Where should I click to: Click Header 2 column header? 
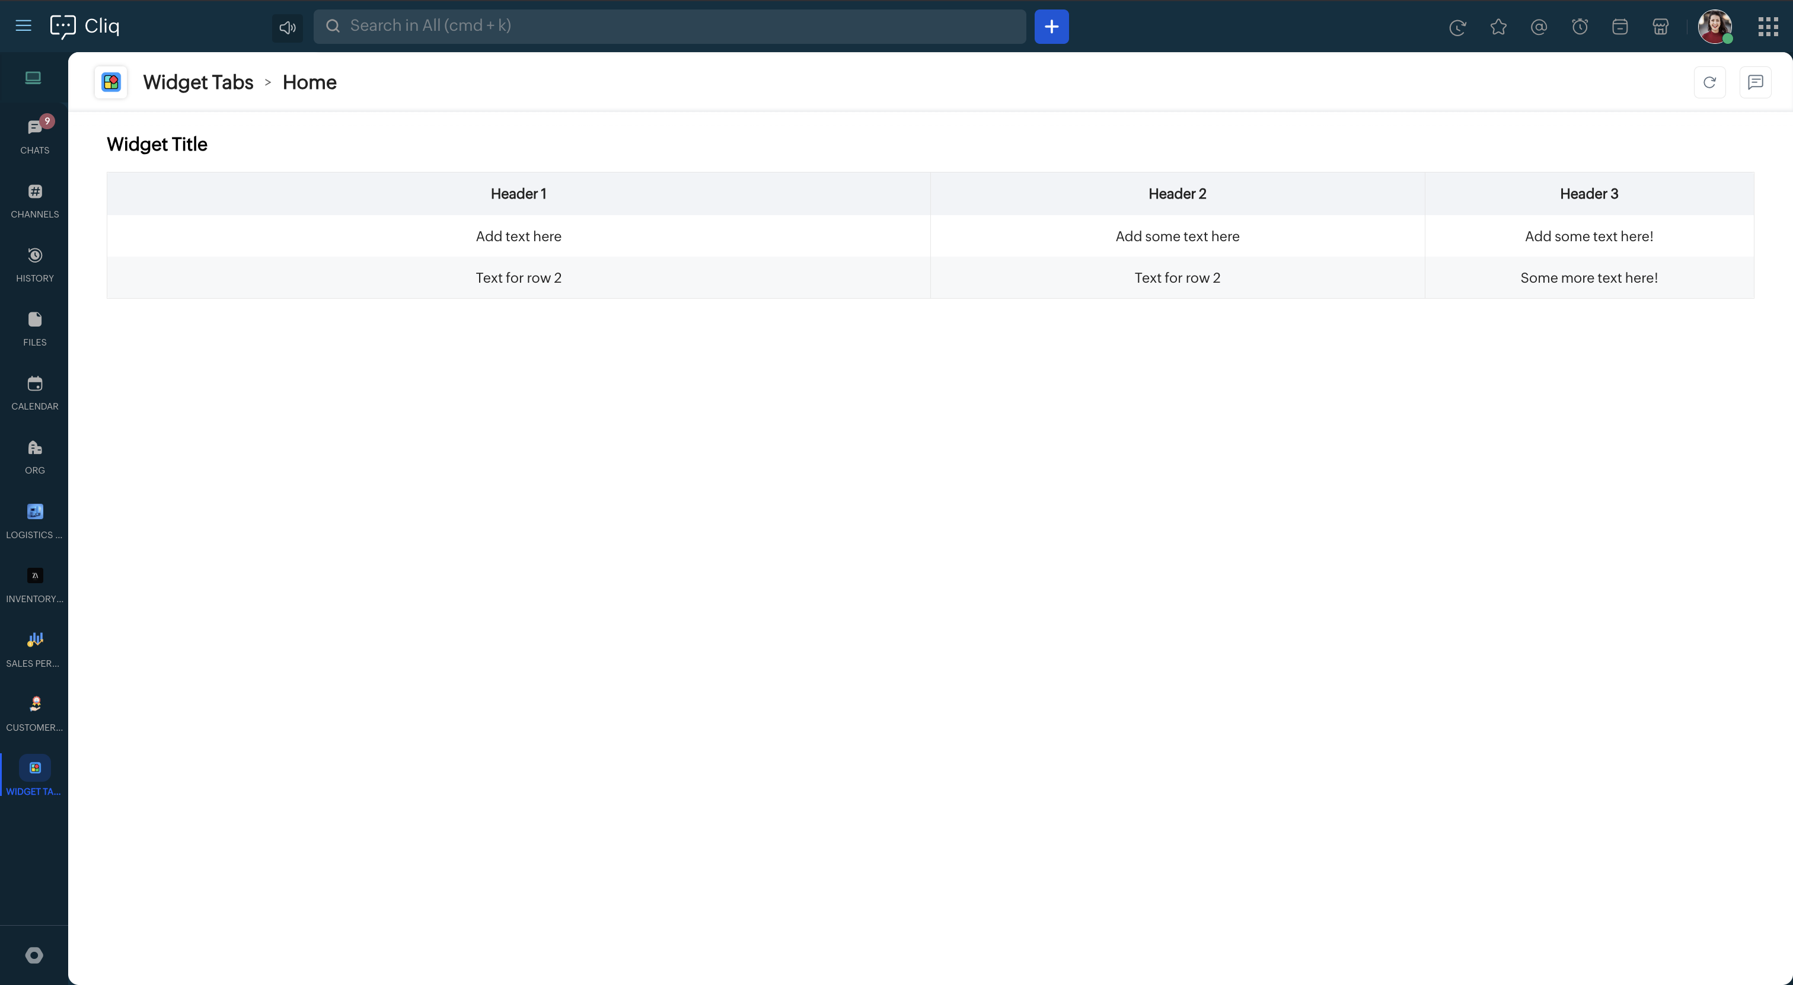1178,193
